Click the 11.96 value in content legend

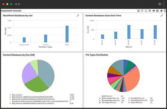(72, 99)
